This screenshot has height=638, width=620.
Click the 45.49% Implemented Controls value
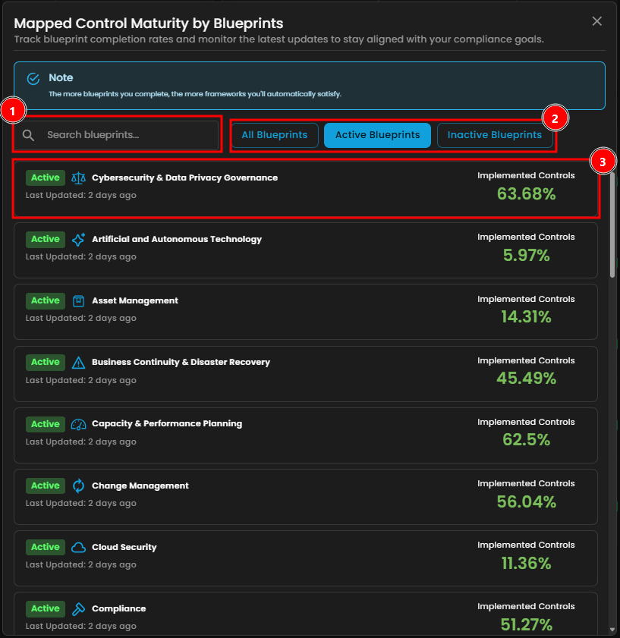526,378
